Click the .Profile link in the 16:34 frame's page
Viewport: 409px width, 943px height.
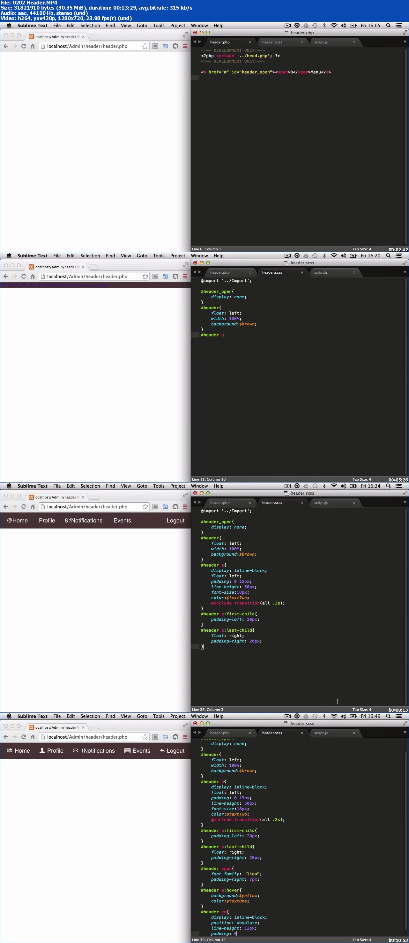46,521
